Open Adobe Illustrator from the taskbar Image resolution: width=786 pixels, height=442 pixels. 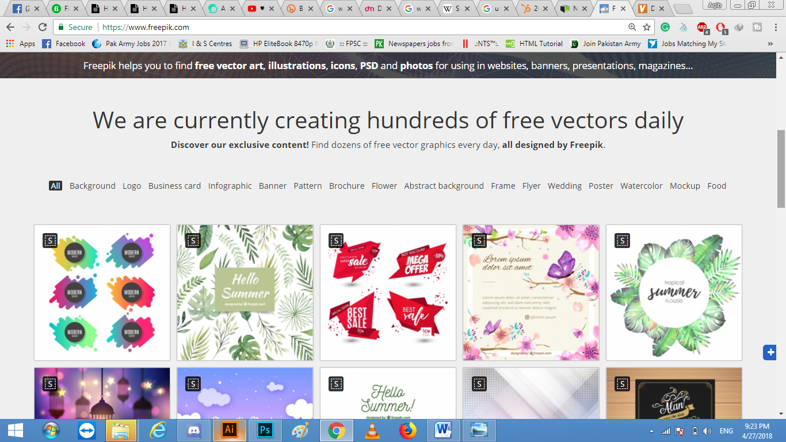tap(230, 430)
